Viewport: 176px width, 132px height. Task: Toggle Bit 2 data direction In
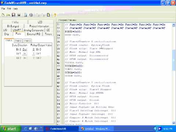tap(25, 58)
